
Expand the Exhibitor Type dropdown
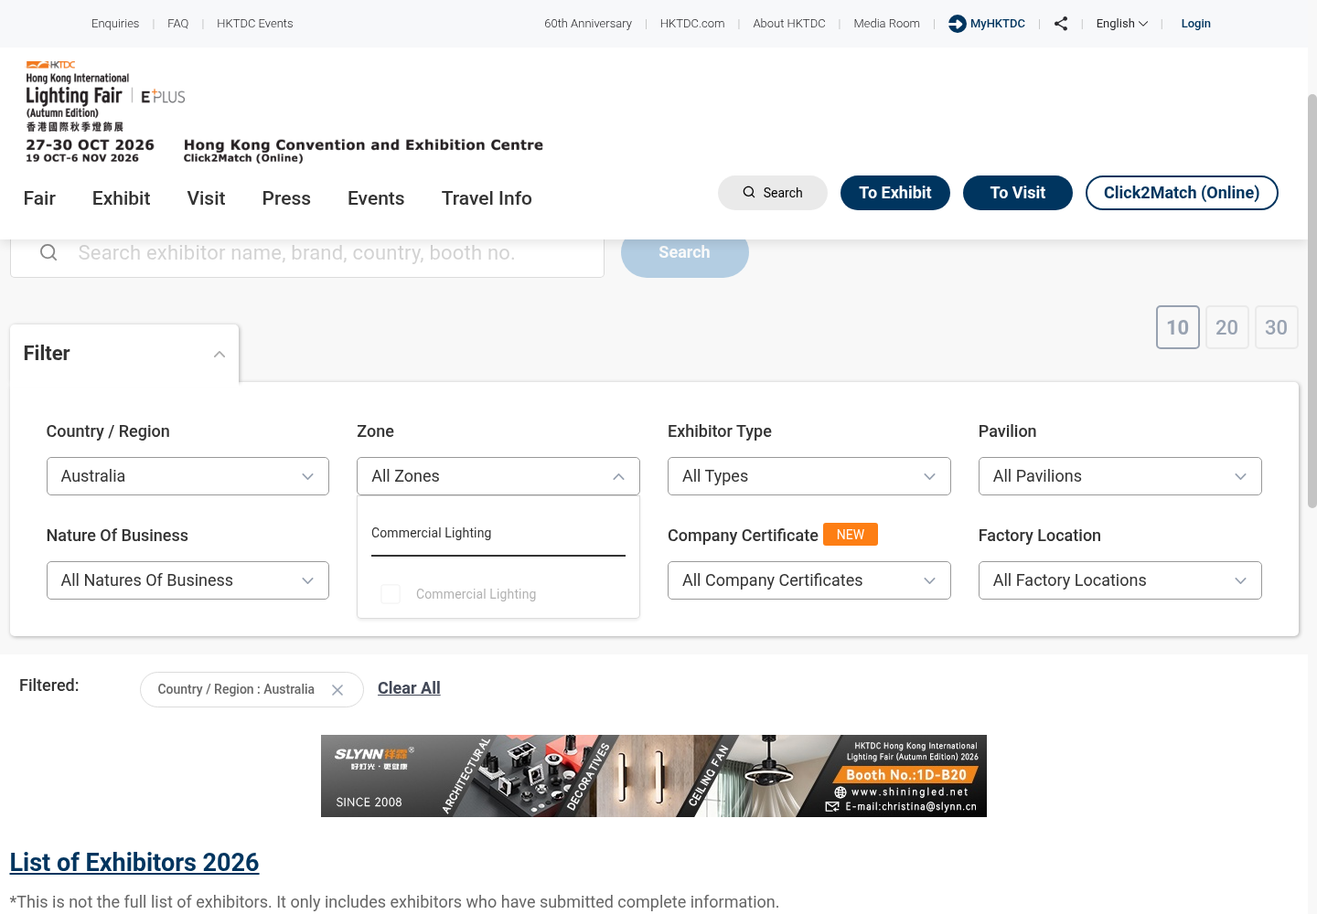pos(809,476)
